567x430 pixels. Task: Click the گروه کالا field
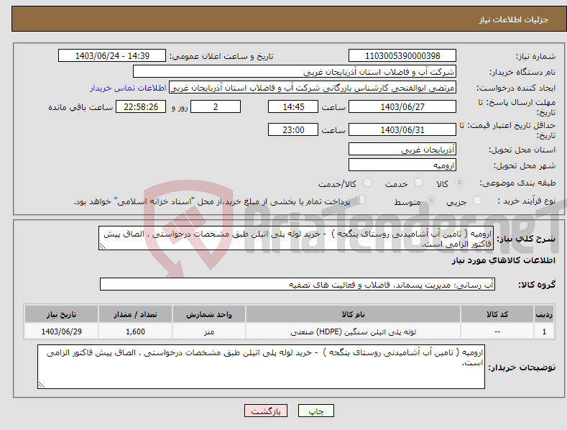(x=298, y=284)
